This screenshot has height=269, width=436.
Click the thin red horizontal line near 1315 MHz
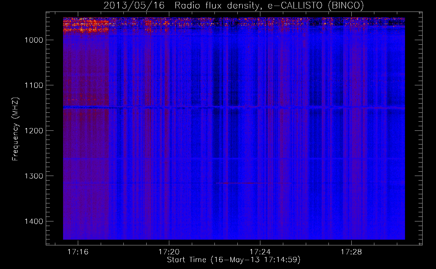tap(254, 183)
